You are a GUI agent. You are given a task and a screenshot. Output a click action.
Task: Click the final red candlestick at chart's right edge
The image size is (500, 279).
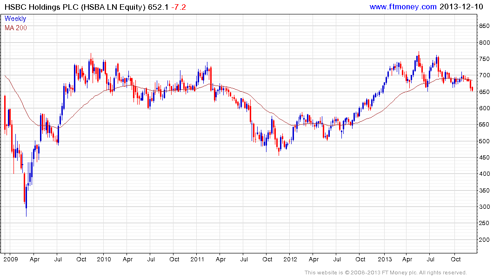[472, 89]
